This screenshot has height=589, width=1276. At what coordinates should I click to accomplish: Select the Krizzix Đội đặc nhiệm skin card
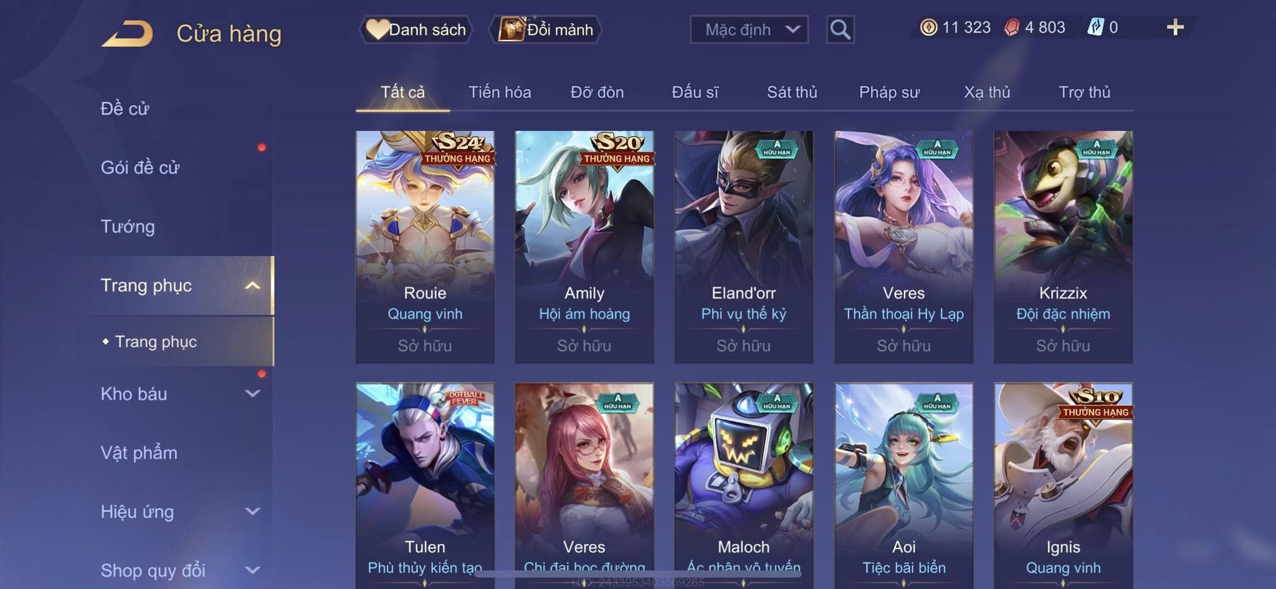[x=1063, y=247]
